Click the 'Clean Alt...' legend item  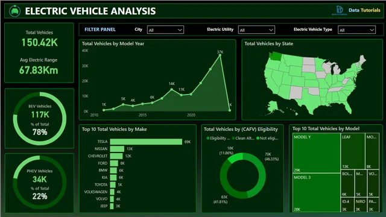pyautogui.click(x=243, y=138)
